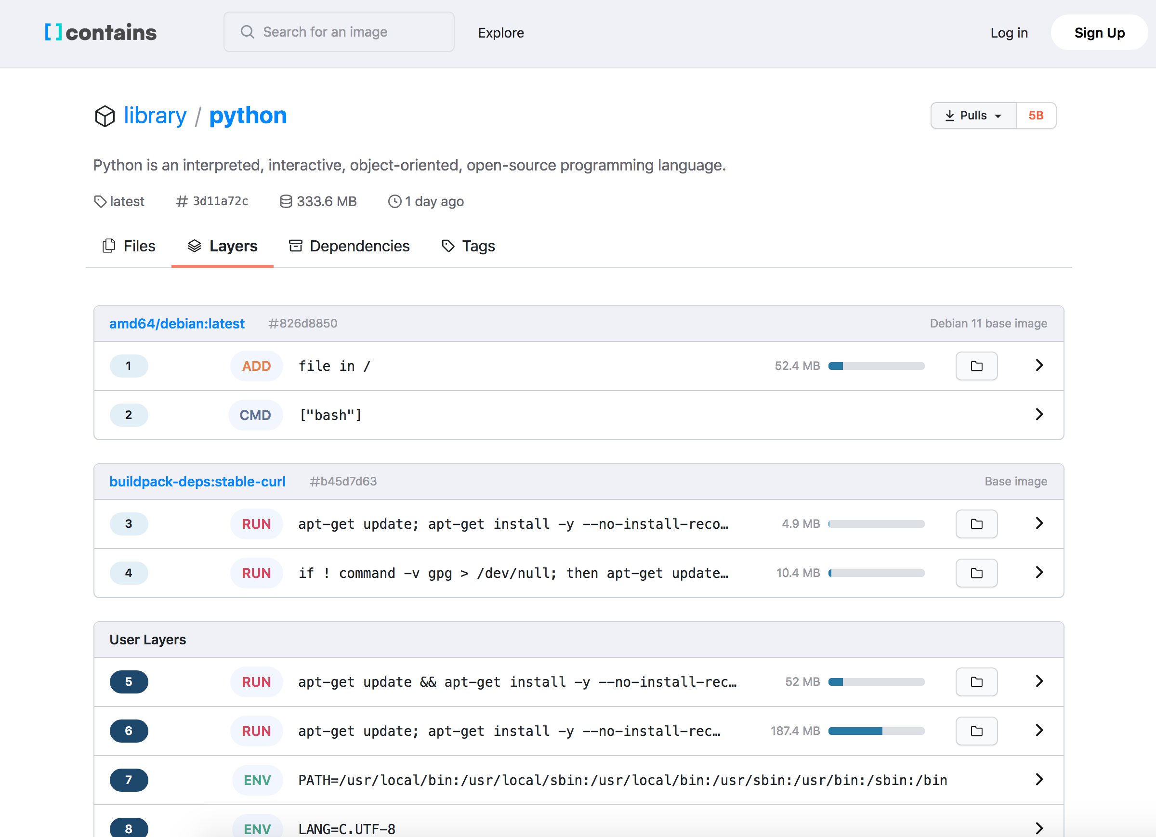The width and height of the screenshot is (1156, 837).
Task: Open folder icon for 52 MB layer
Action: pyautogui.click(x=976, y=682)
